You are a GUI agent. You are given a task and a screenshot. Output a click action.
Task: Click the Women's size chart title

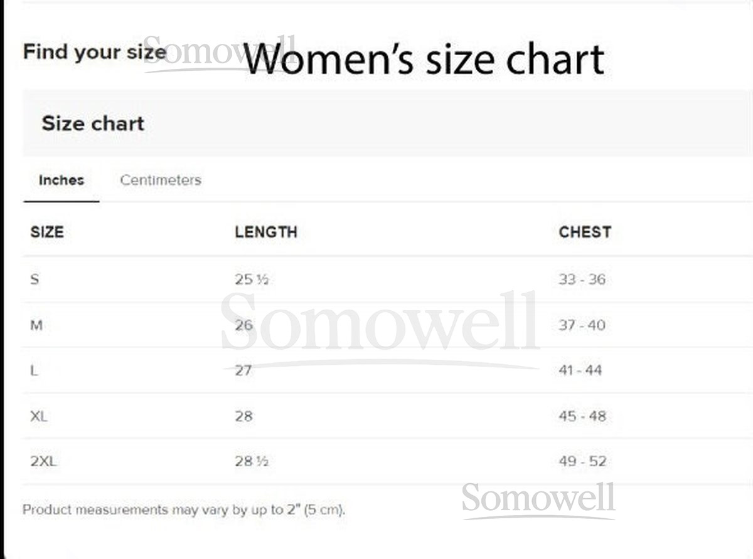click(x=424, y=59)
